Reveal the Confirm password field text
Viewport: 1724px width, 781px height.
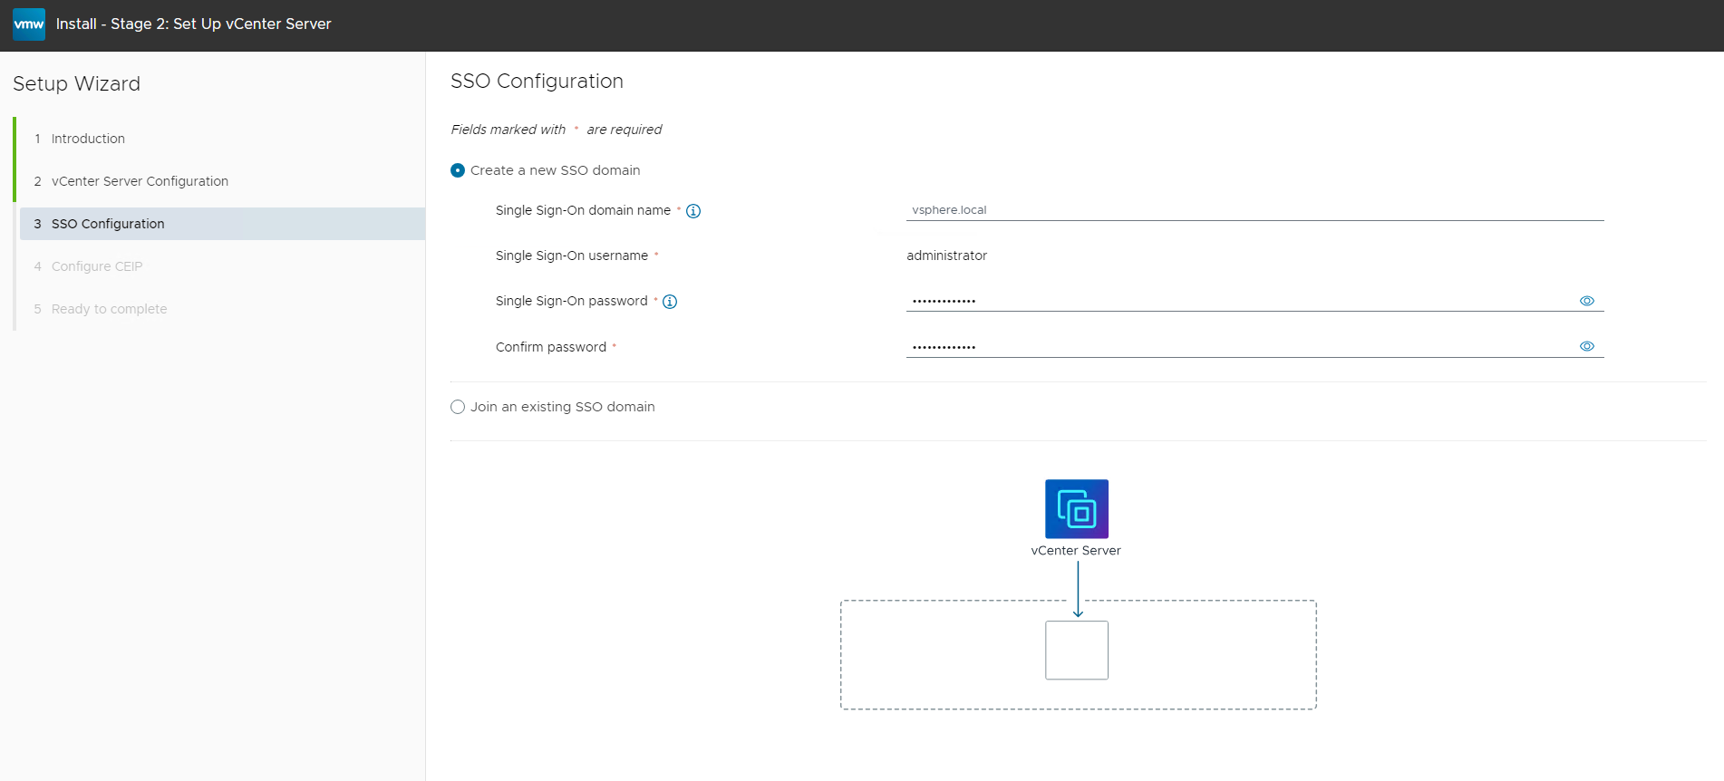click(x=1586, y=346)
